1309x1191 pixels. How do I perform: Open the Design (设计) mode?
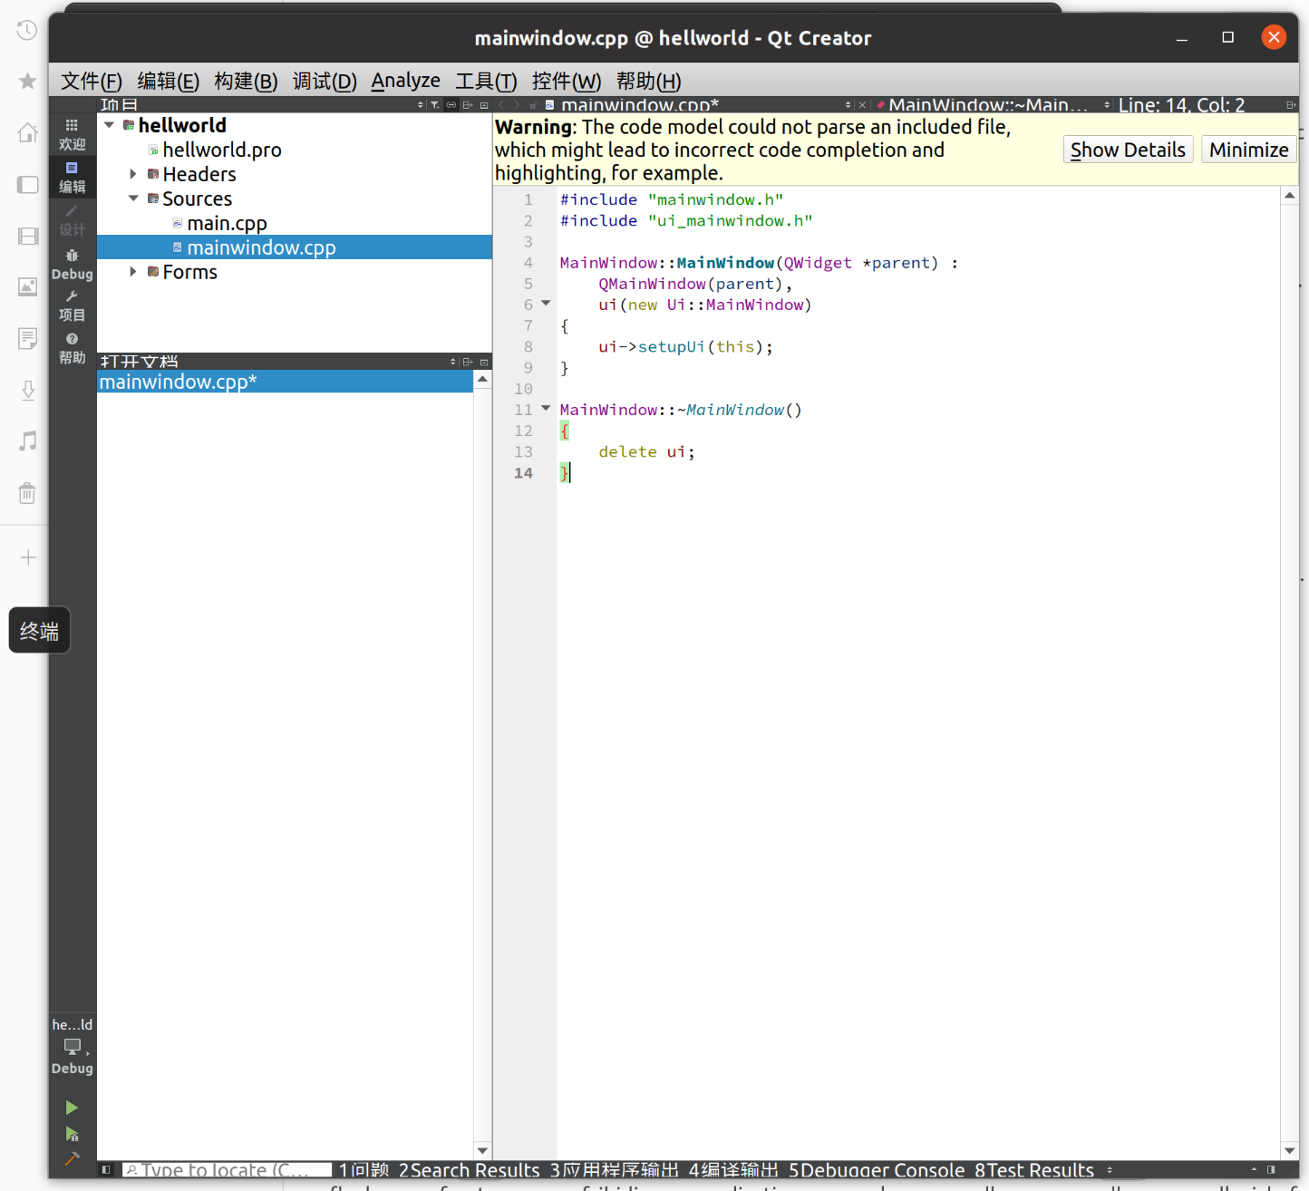point(72,220)
